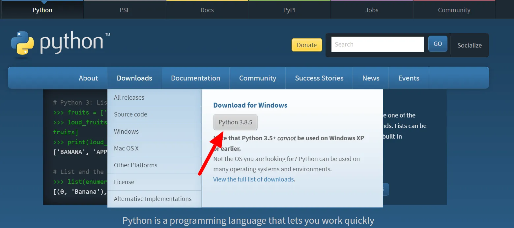Image resolution: width=514 pixels, height=228 pixels.
Task: Open the Community section from the top bar
Action: 454,10
